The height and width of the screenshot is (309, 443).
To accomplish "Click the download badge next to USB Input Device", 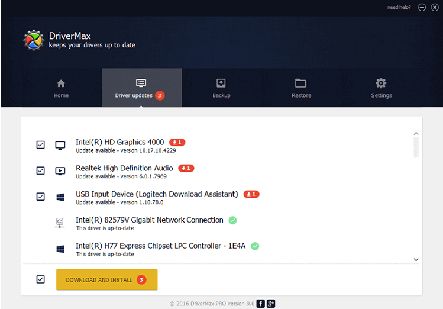I will 251,194.
